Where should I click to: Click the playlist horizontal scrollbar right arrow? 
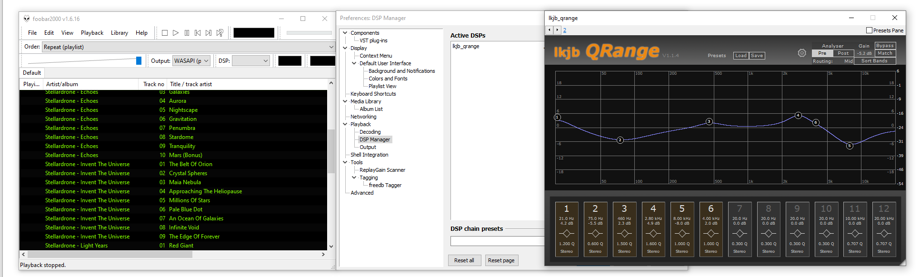point(323,255)
